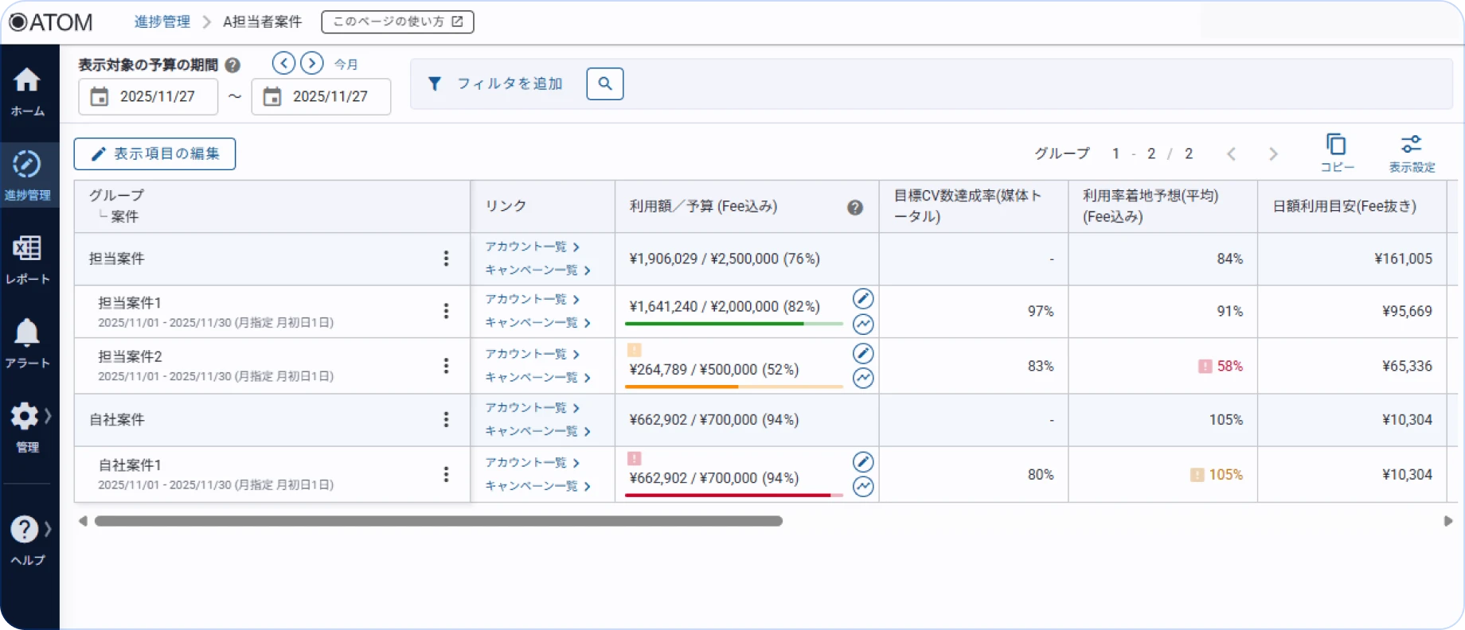This screenshot has height=630, width=1465.
Task: Open the アラート bell in sidebar
Action: 27,343
